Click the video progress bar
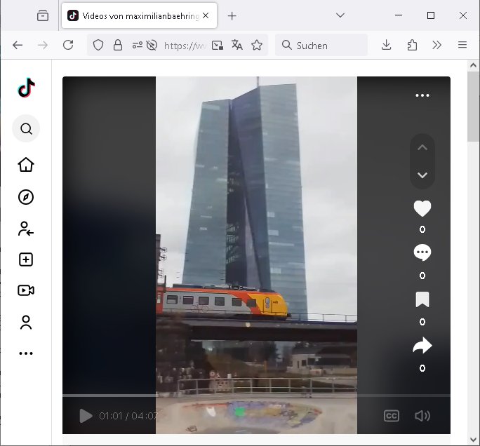This screenshot has height=446, width=480. (256, 396)
